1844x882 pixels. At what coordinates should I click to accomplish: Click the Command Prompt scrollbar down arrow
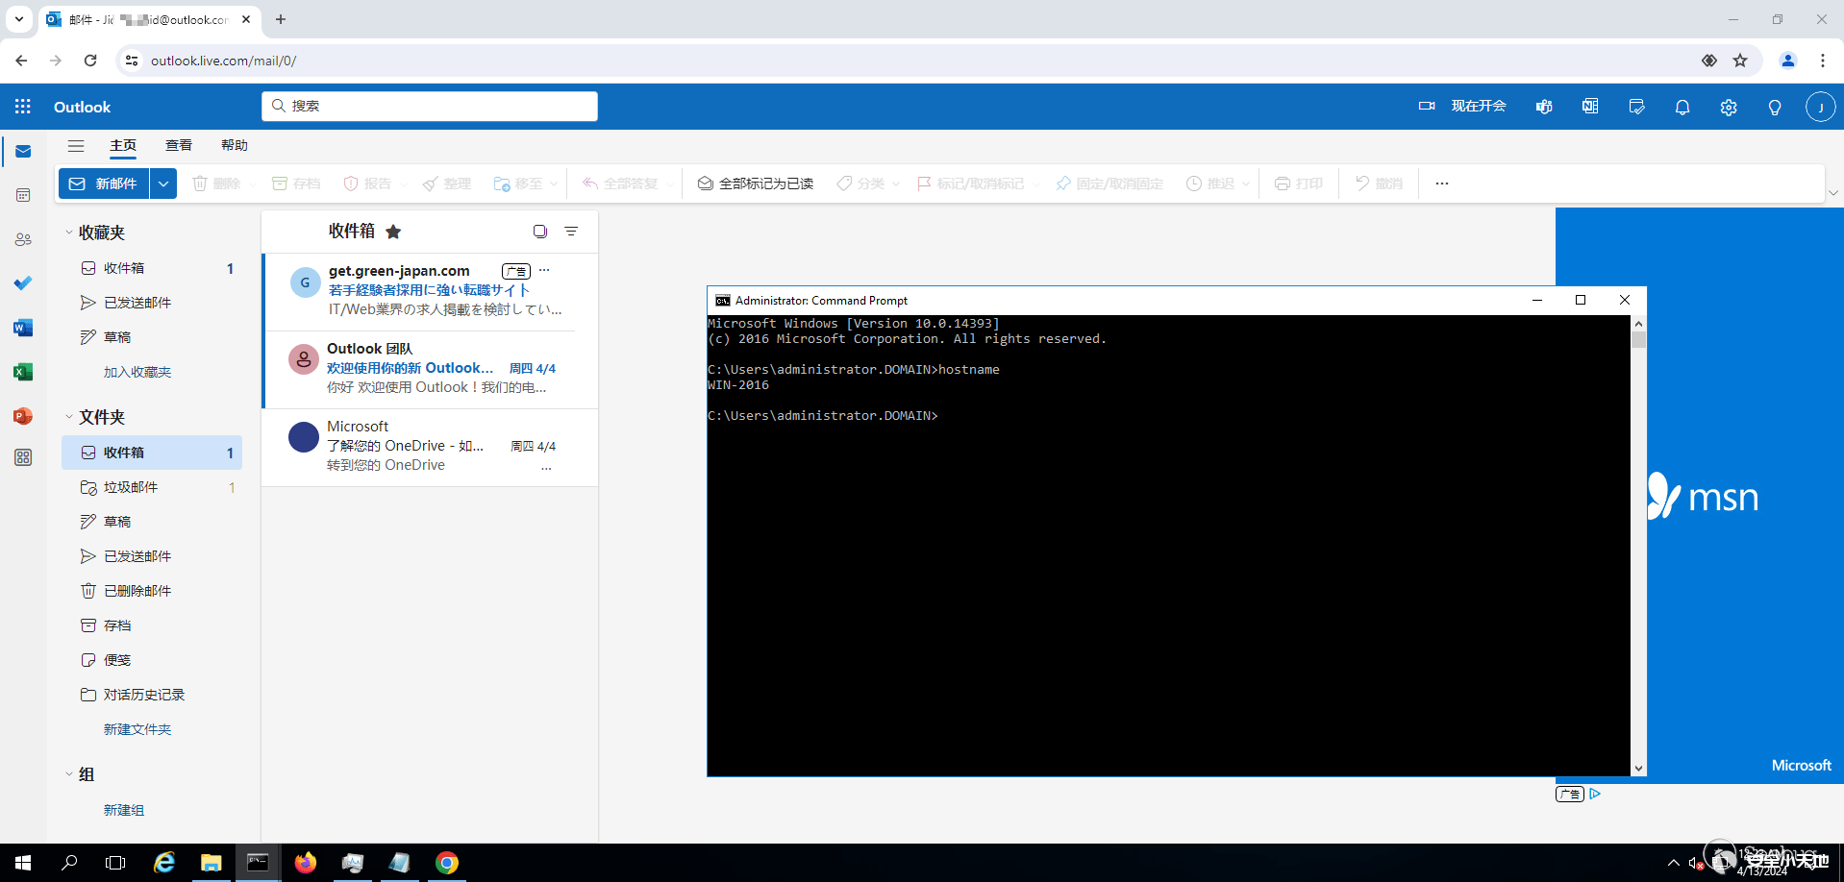pyautogui.click(x=1638, y=769)
